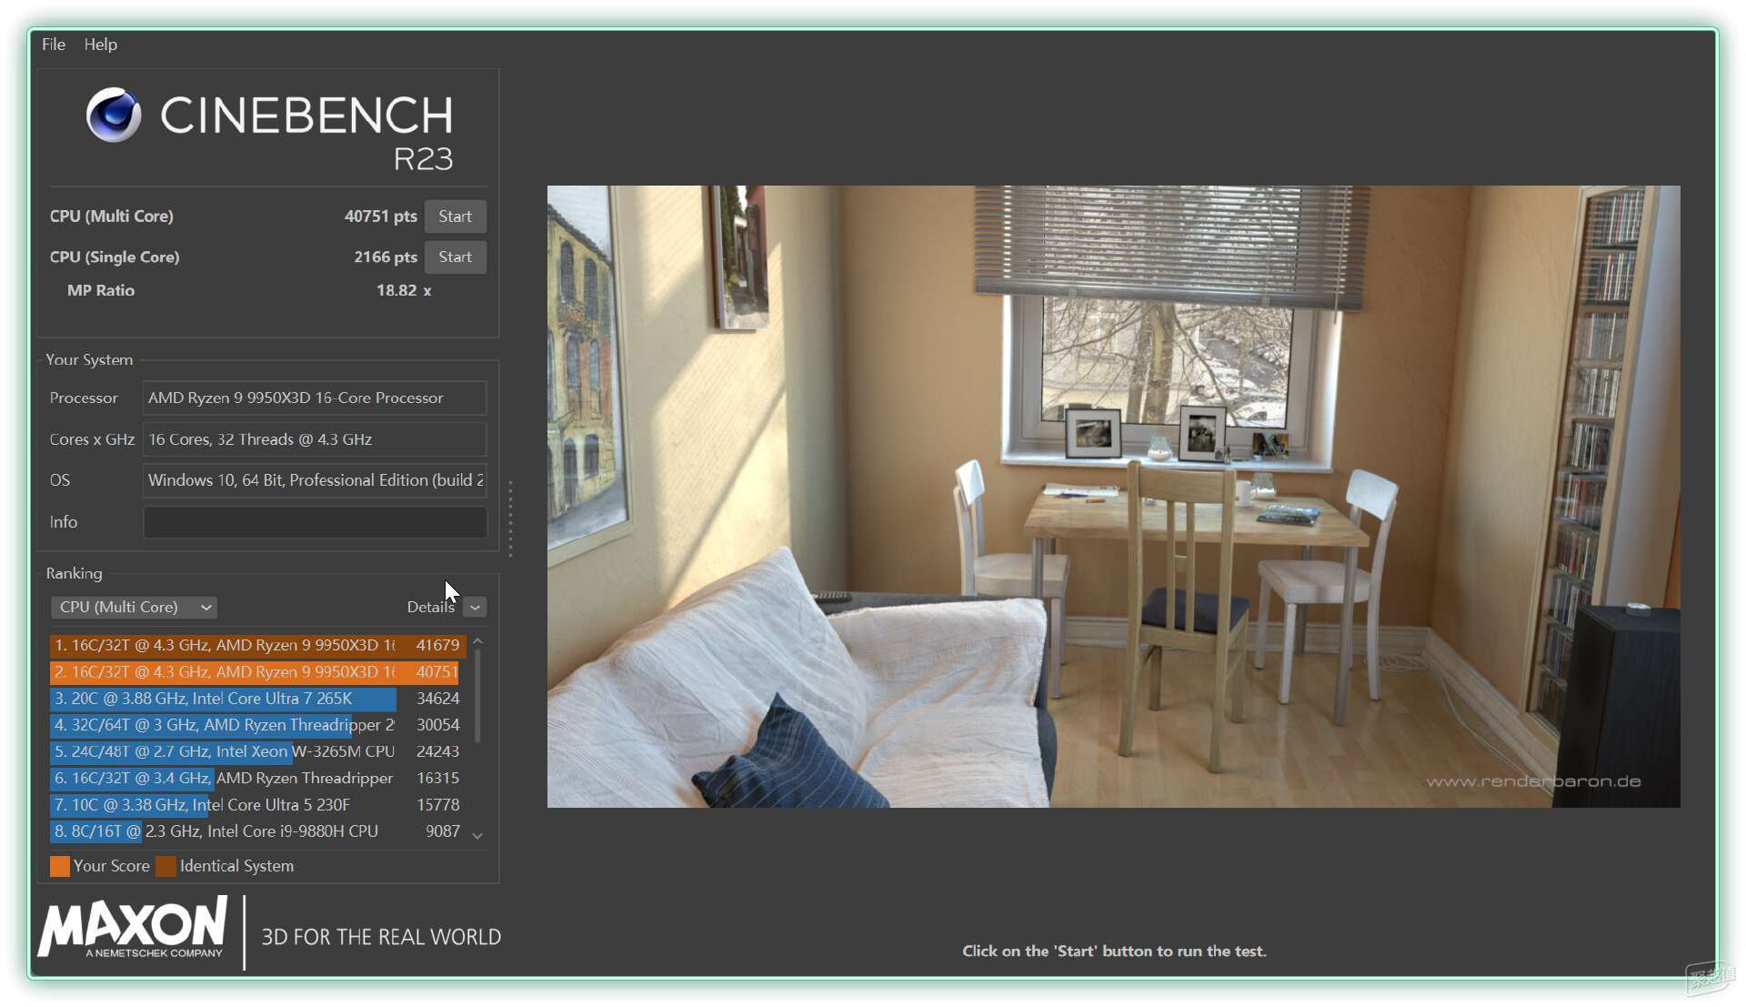Click the brown Identical System legend square
The image size is (1746, 1007).
tap(166, 866)
